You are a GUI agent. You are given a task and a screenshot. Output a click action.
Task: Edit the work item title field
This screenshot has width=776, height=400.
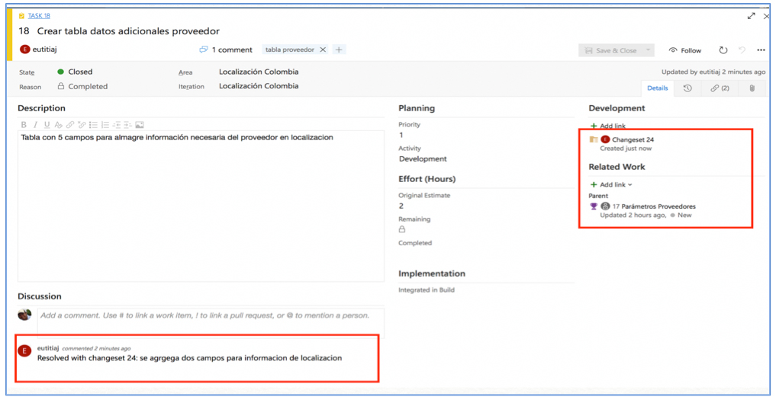pyautogui.click(x=128, y=31)
